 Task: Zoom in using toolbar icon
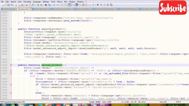54,5
